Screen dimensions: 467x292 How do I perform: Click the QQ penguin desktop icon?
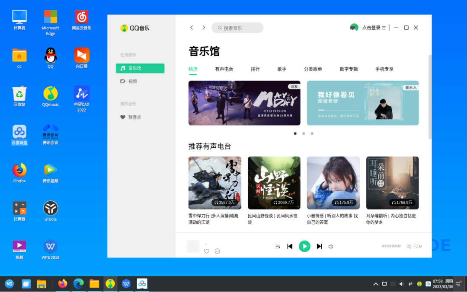50,58
